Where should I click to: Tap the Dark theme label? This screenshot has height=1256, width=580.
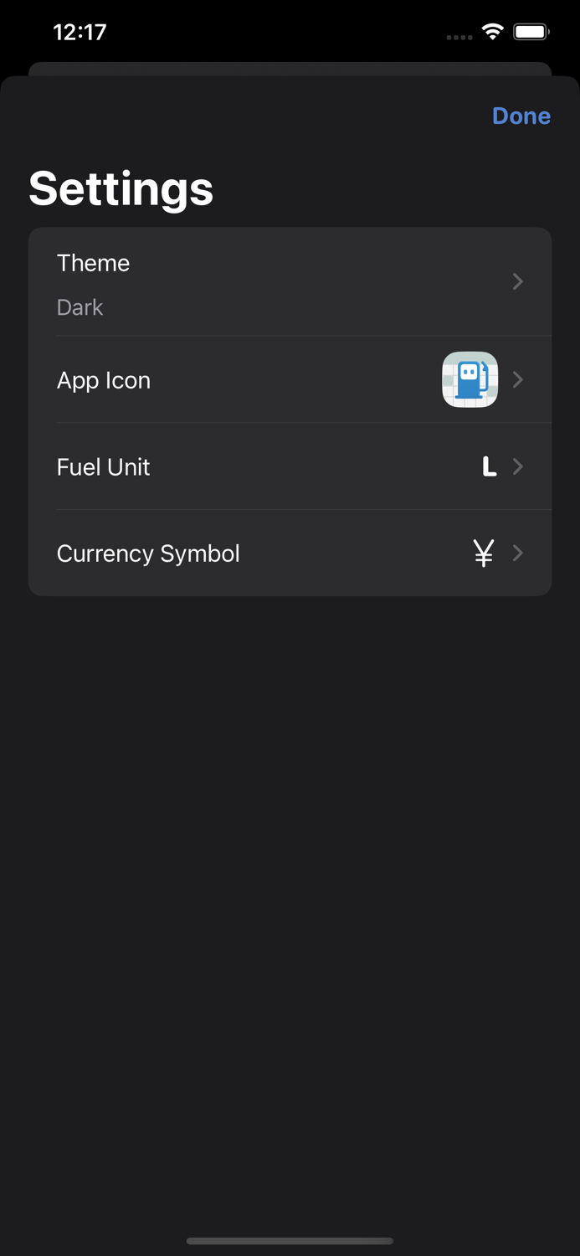pos(80,307)
